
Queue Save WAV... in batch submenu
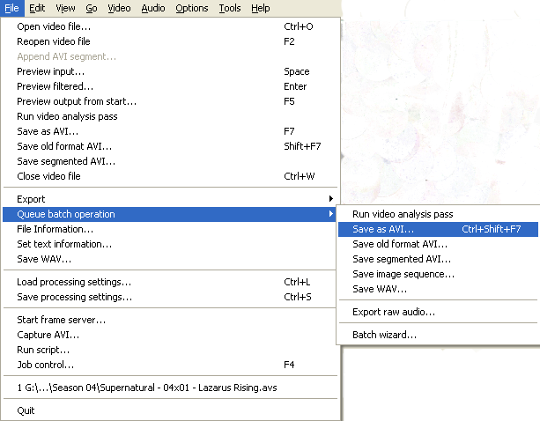point(438,289)
